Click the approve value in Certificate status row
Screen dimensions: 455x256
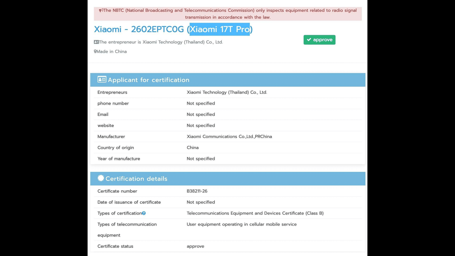(195, 246)
